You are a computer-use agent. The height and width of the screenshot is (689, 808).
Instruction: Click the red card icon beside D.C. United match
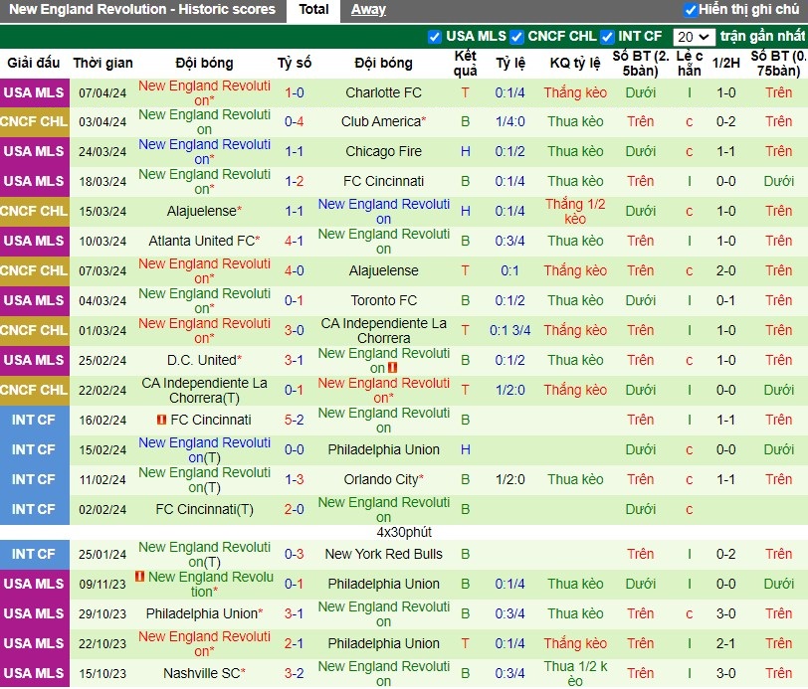393,368
